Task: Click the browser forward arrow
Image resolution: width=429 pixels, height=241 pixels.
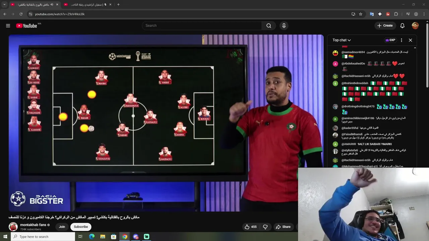Action: pos(13,14)
